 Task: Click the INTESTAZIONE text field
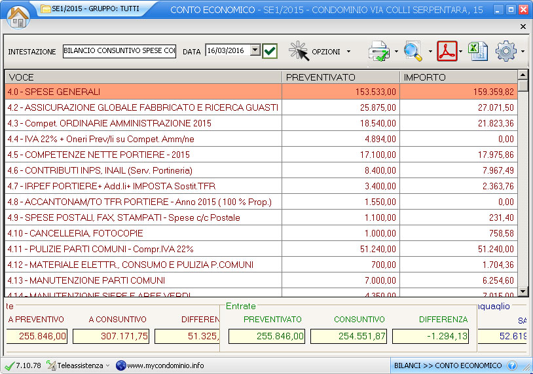pos(119,51)
